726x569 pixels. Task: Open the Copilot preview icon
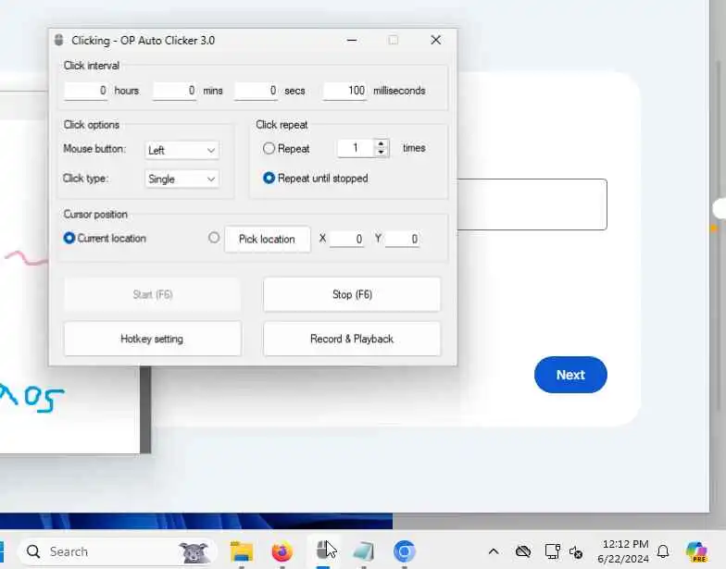[696, 551]
